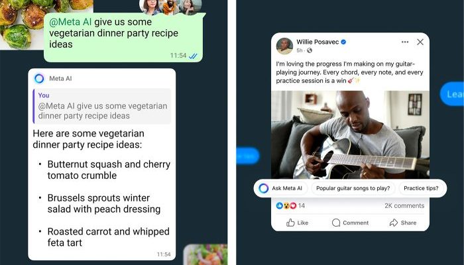Click the Share arrow button
Screen dimensions: 464x265
[x=403, y=223]
